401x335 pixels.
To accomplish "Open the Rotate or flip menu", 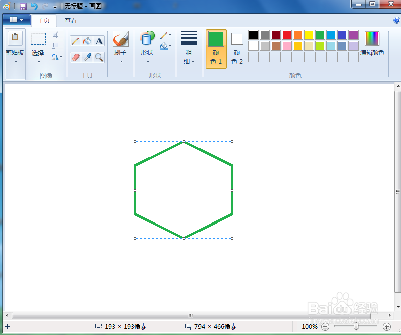I will (x=56, y=57).
